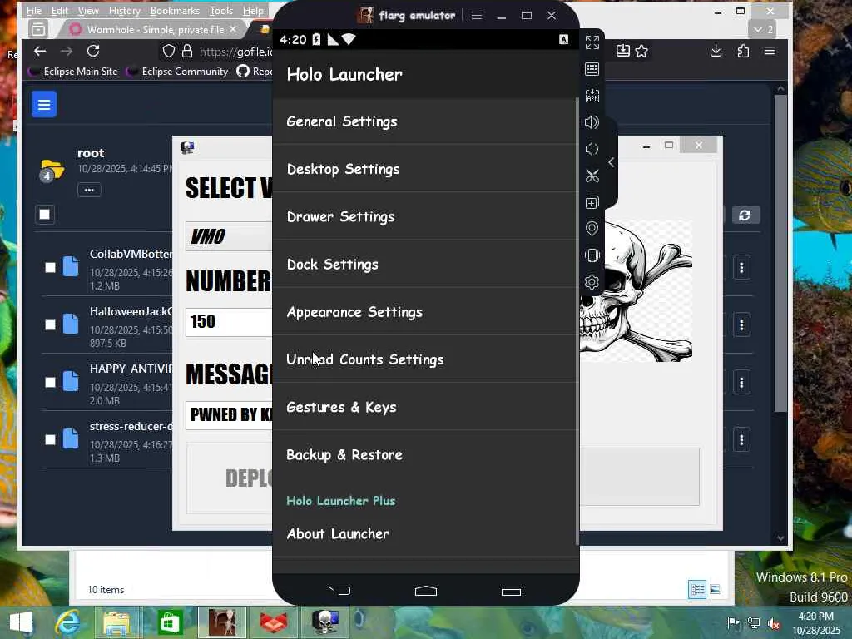Open CollabVMBotter row three-dot menu
Image resolution: width=852 pixels, height=639 pixels.
(x=741, y=267)
